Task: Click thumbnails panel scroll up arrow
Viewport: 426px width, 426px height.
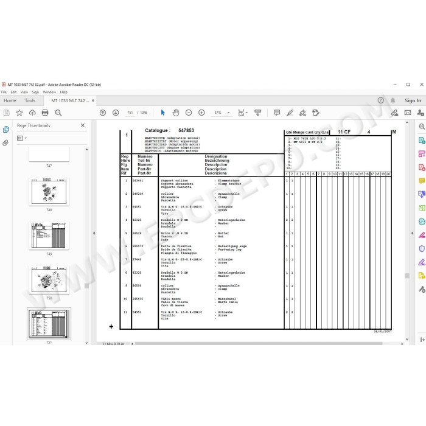Action: 86,150
